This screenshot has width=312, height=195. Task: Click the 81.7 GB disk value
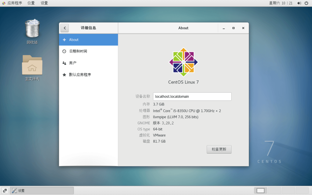pyautogui.click(x=159, y=141)
